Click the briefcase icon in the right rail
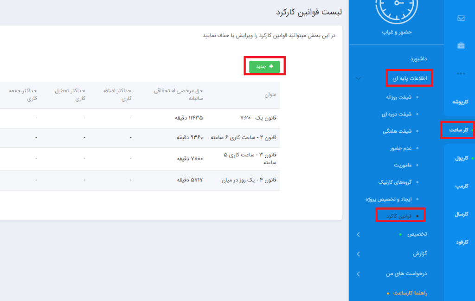The width and height of the screenshot is (475, 301). coord(461,45)
